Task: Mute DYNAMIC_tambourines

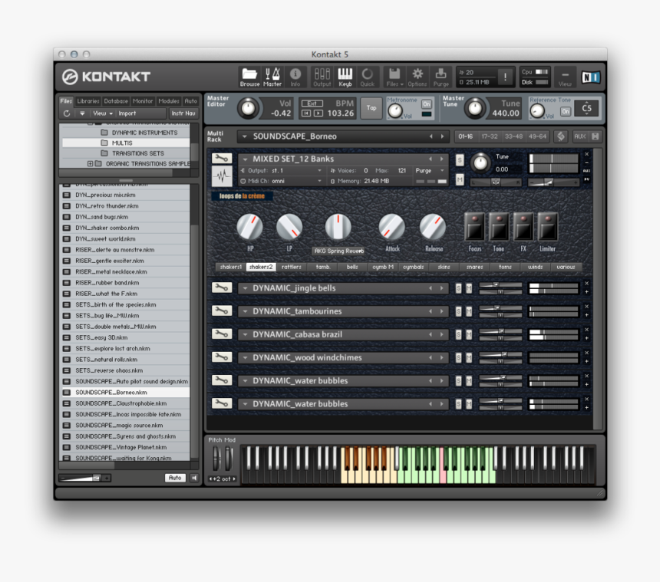Action: 468,311
